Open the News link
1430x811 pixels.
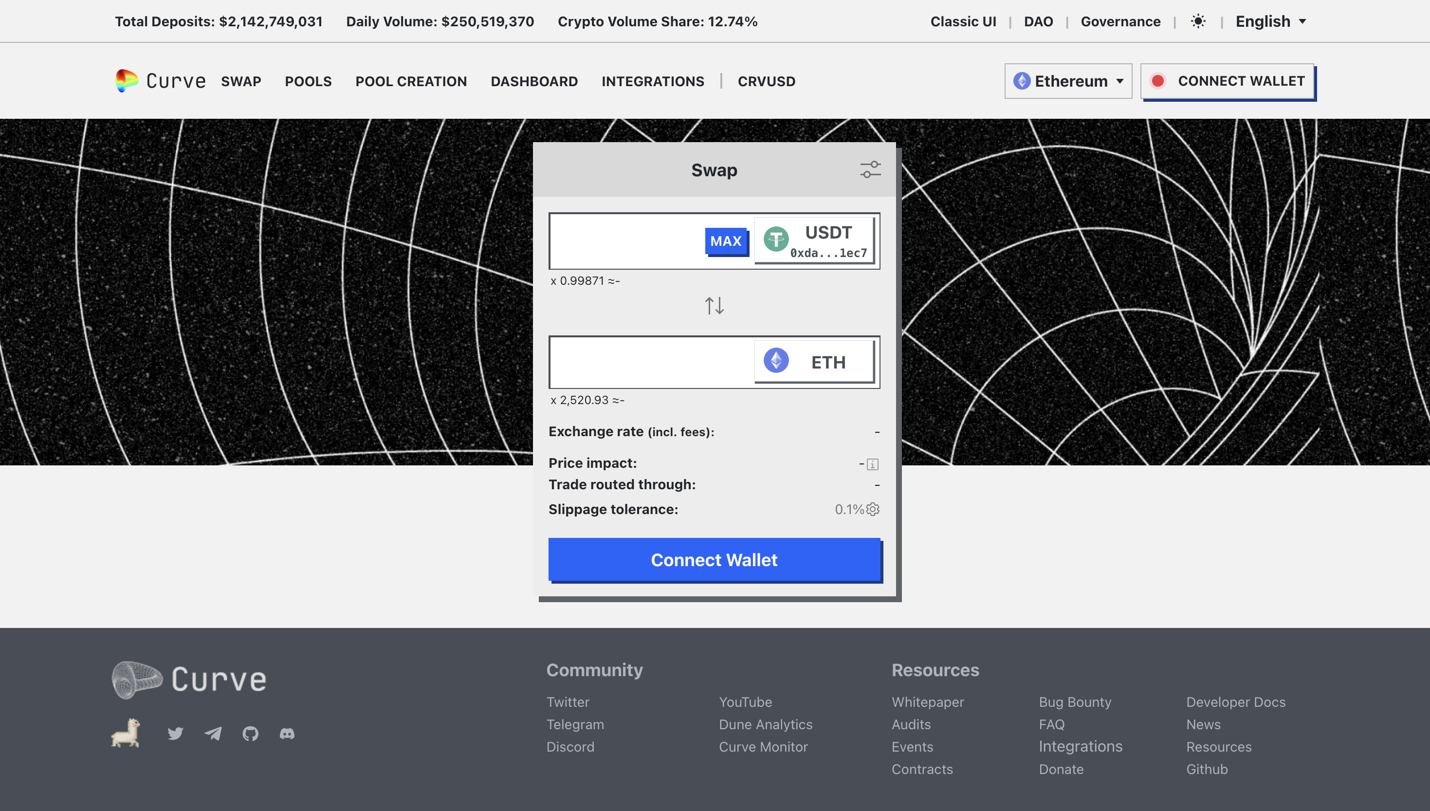pyautogui.click(x=1203, y=724)
